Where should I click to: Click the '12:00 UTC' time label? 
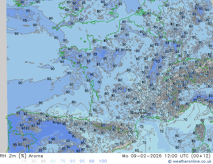(x=176, y=156)
